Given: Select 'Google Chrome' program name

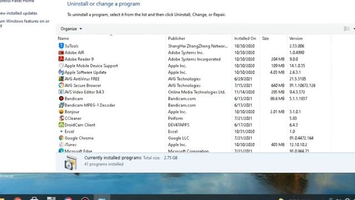Looking at the screenshot, I should pos(79,138).
